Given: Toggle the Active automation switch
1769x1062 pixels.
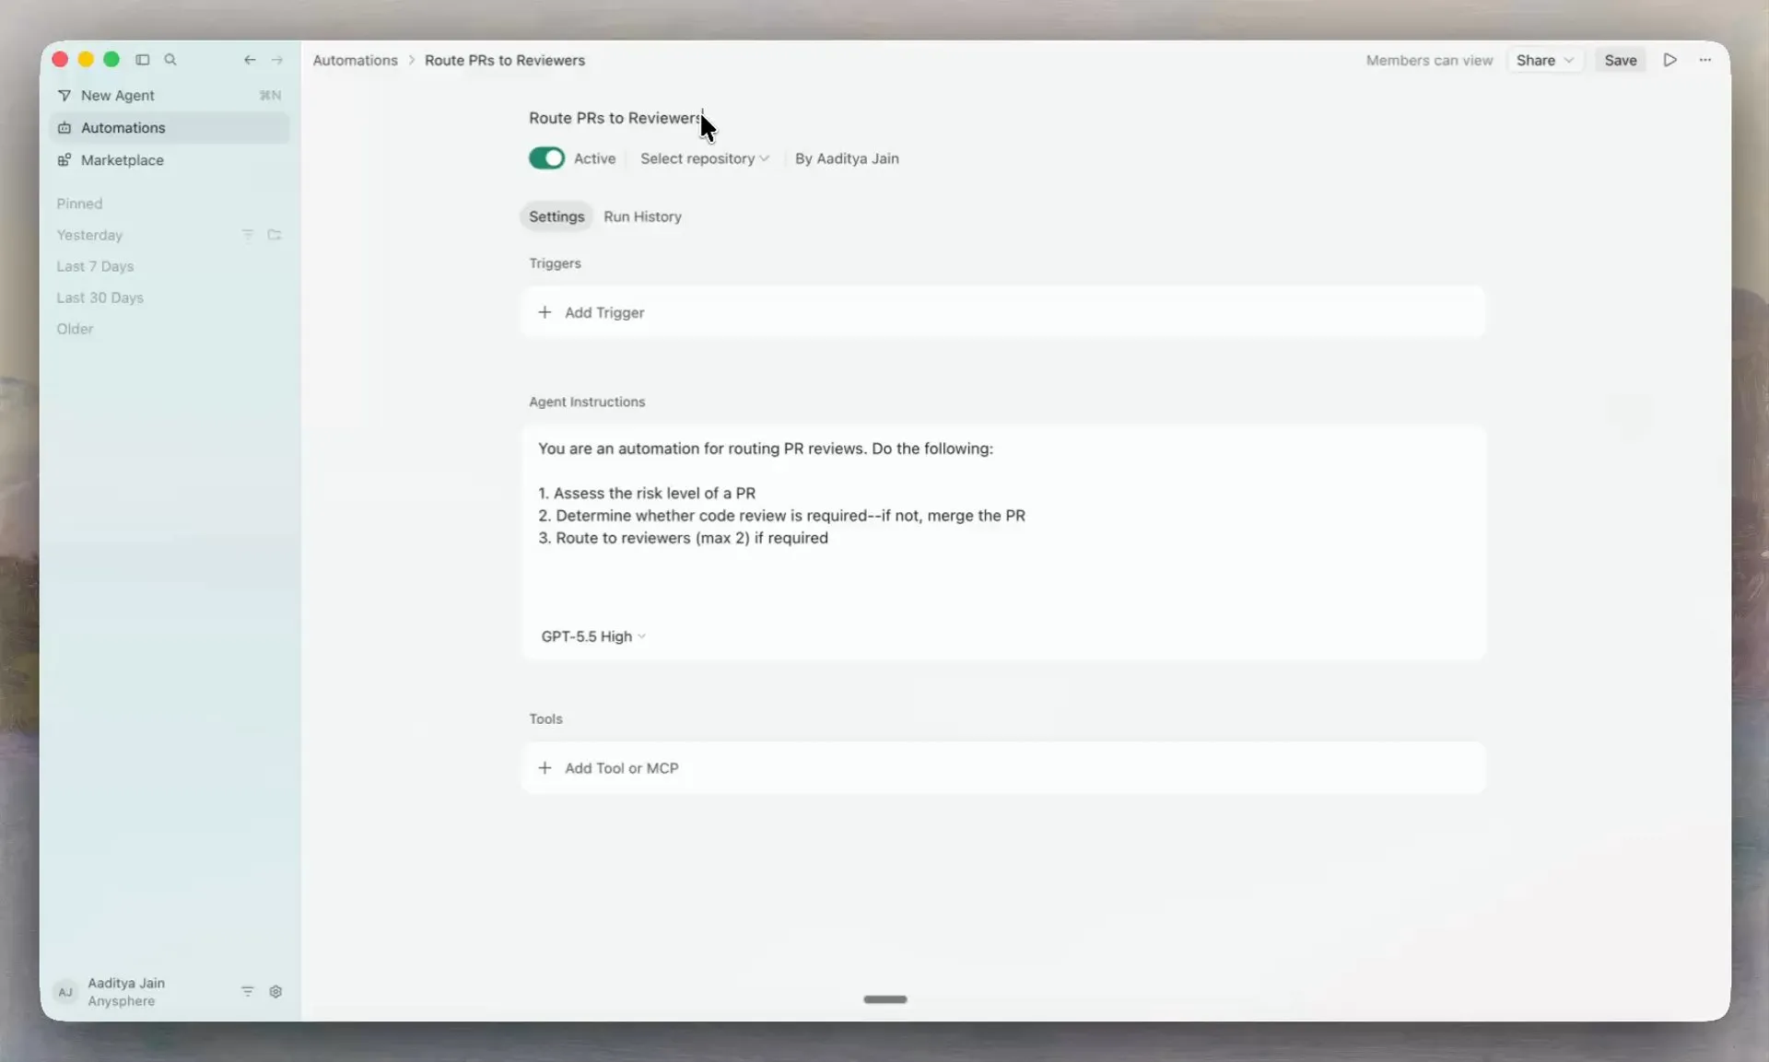Looking at the screenshot, I should point(546,158).
